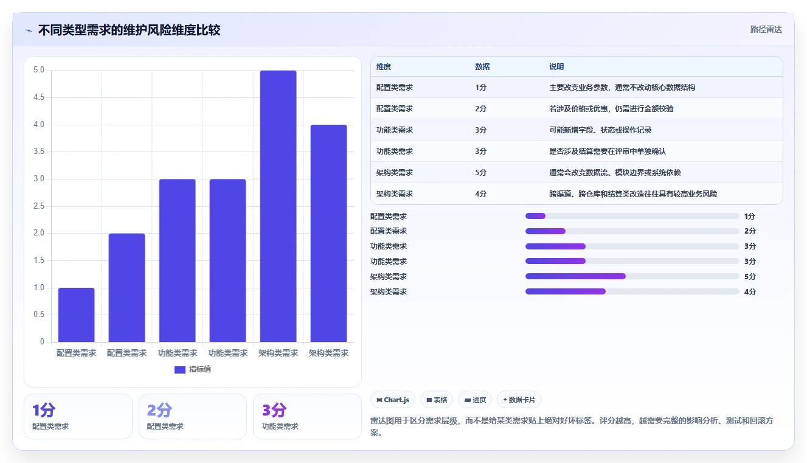Open the 2分 配置类需求 stat card
Viewport: 807px width, 463px height.
coord(193,416)
